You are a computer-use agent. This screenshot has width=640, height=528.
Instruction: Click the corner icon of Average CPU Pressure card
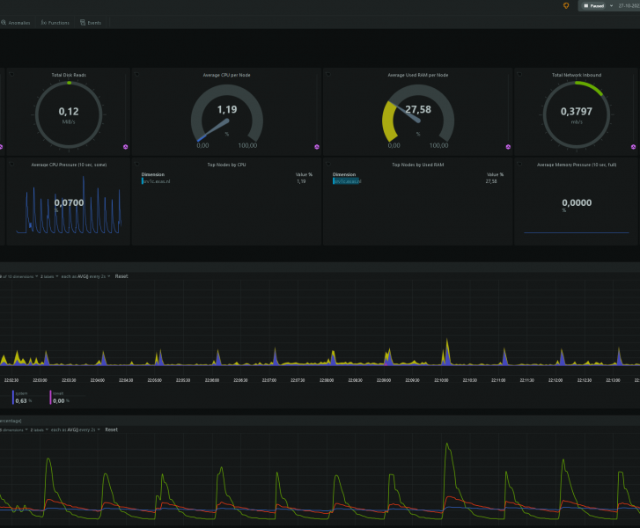[11, 164]
